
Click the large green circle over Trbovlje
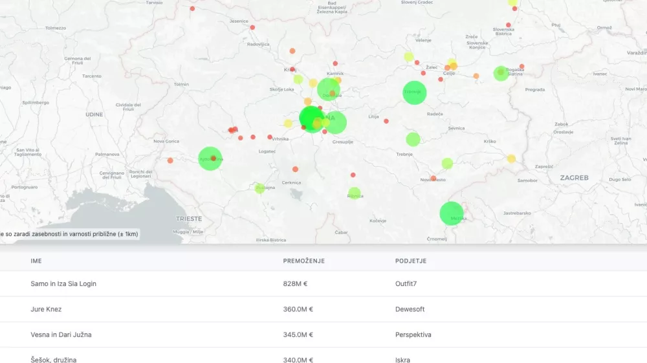point(415,93)
